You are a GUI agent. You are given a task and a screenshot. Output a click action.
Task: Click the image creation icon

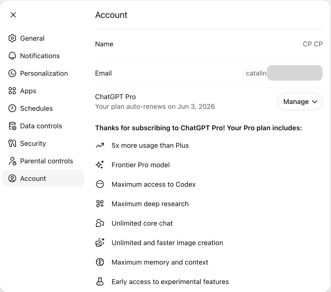[x=100, y=243]
